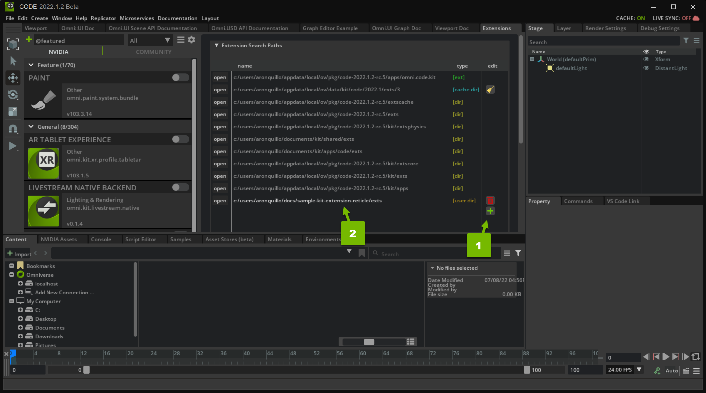Viewport: 706px width, 393px height.
Task: Open Content browser options menu
Action: click(507, 253)
